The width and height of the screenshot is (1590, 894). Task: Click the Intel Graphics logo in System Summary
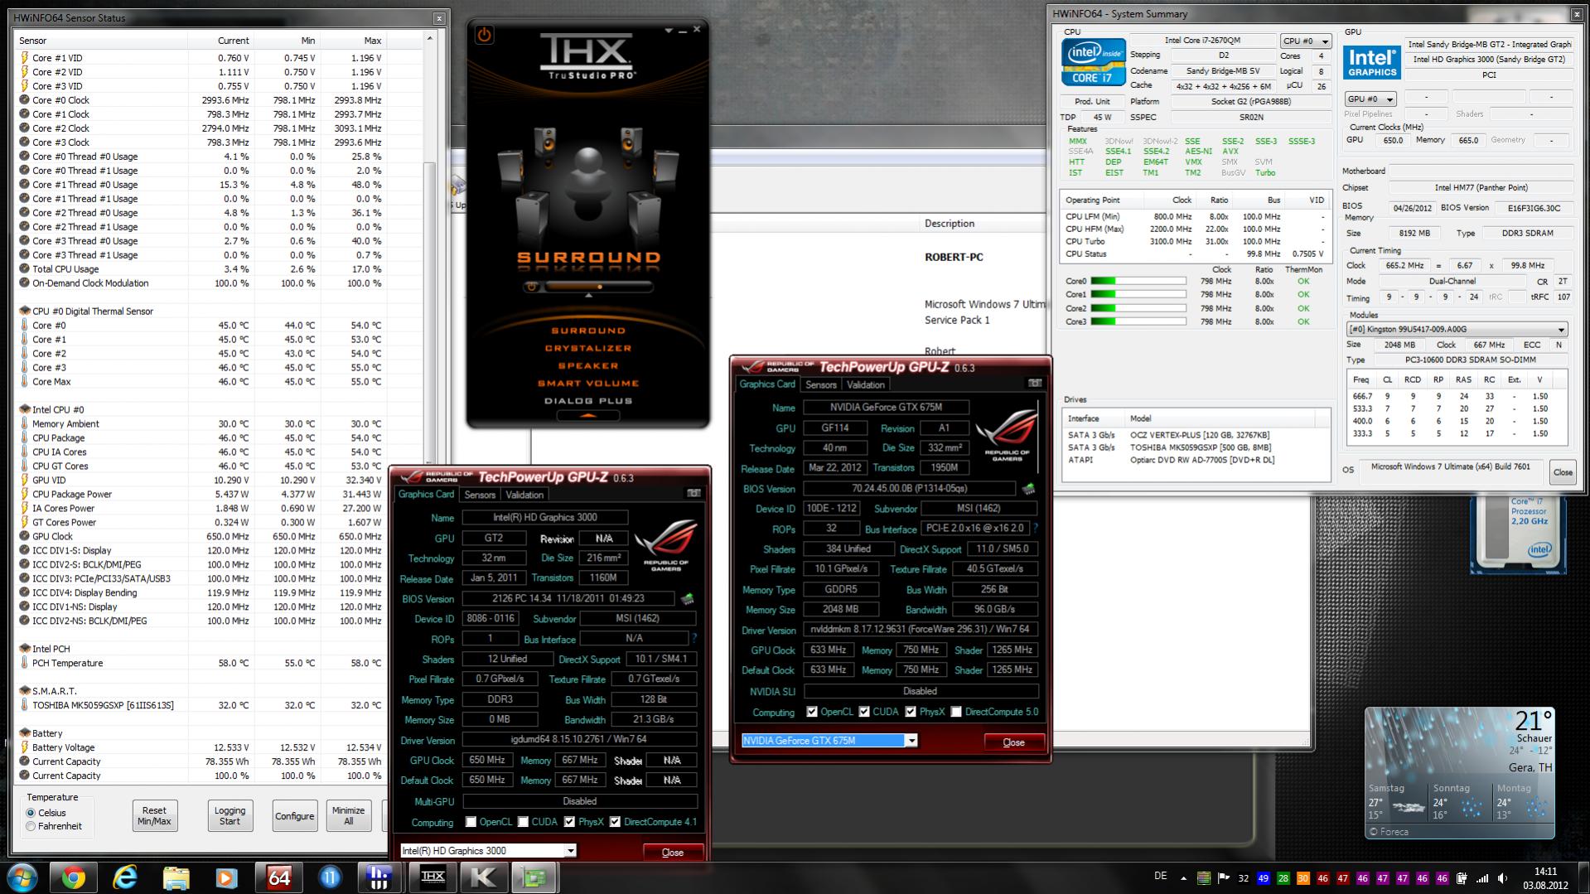(x=1371, y=63)
